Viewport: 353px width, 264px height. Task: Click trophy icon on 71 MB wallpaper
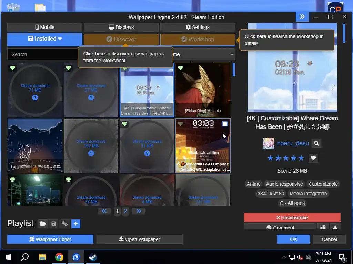tap(13, 68)
